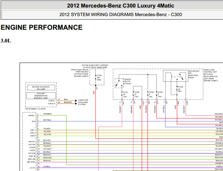Viewport: 223px width, 171px height.
Task: Click the vertical 'PNK/WHT' wire label
Action: pos(120,109)
